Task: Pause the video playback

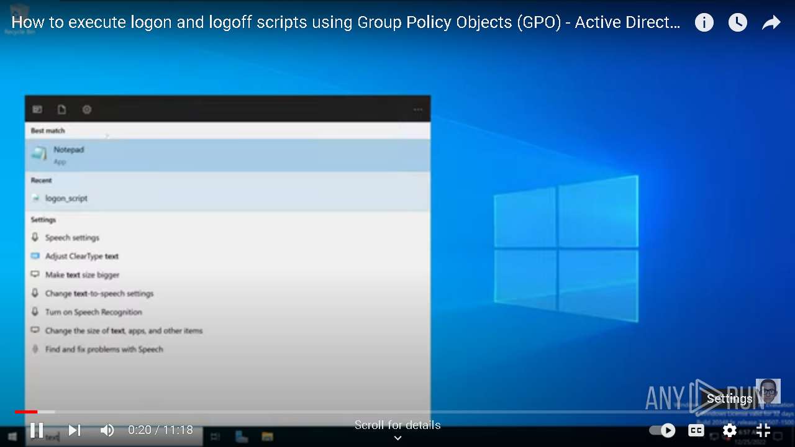Action: point(37,430)
